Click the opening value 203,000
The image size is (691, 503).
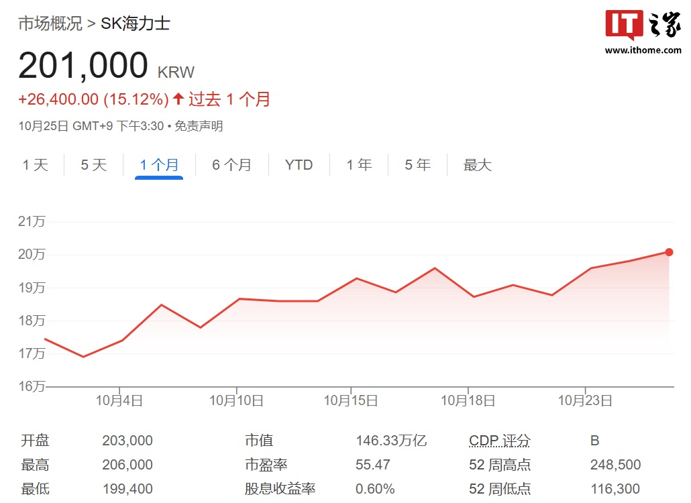[127, 441]
